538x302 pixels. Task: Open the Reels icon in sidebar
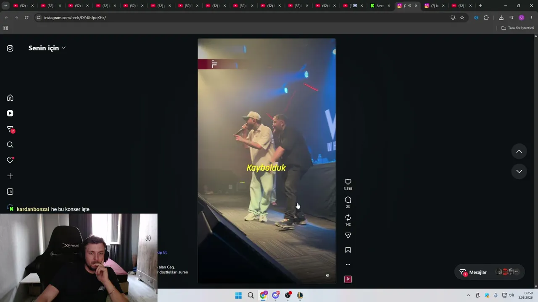point(10,113)
